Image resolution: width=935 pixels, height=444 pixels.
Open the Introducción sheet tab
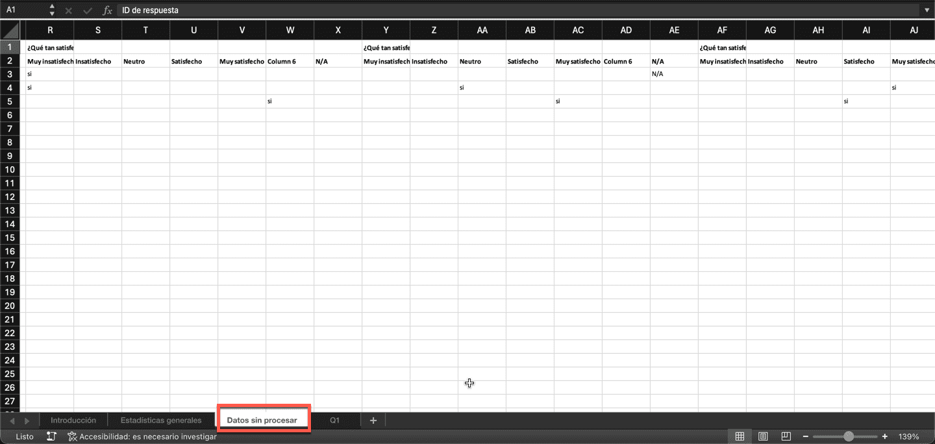click(x=73, y=421)
